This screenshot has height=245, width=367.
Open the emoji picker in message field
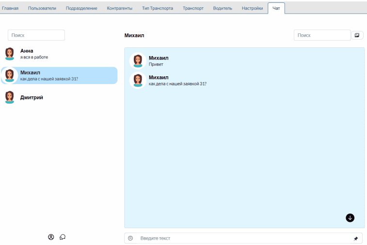(130, 238)
